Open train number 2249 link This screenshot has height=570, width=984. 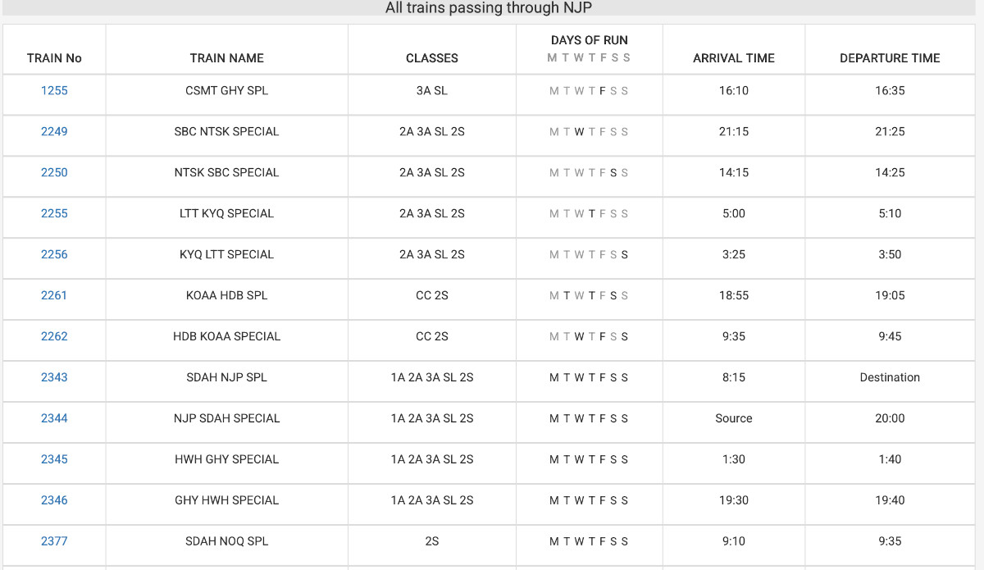pos(54,132)
